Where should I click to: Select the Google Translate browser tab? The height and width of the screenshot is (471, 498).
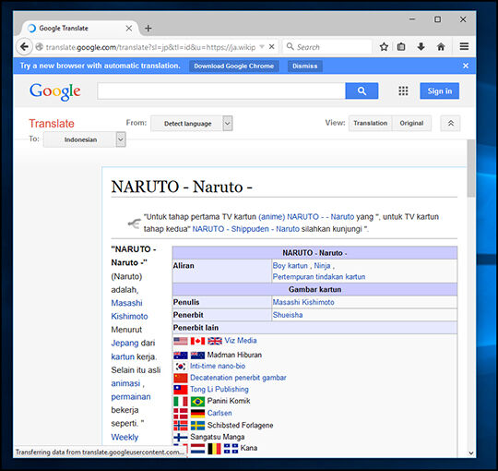click(x=79, y=29)
